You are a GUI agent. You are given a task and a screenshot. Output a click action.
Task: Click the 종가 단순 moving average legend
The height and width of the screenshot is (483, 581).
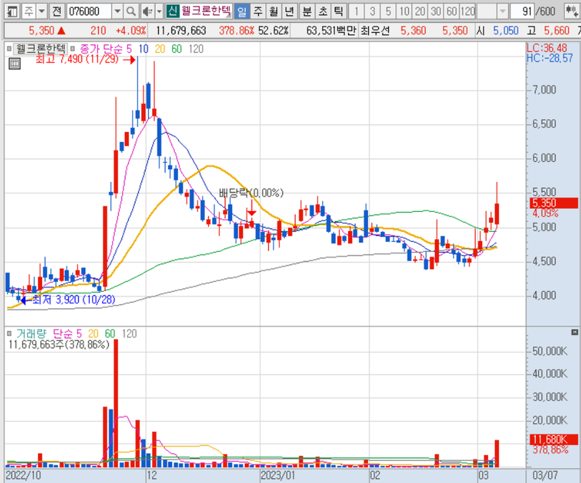[x=101, y=49]
